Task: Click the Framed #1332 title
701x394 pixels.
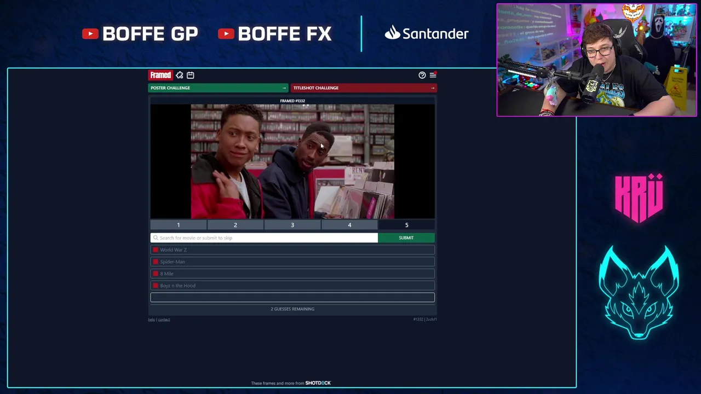Action: coord(292,101)
